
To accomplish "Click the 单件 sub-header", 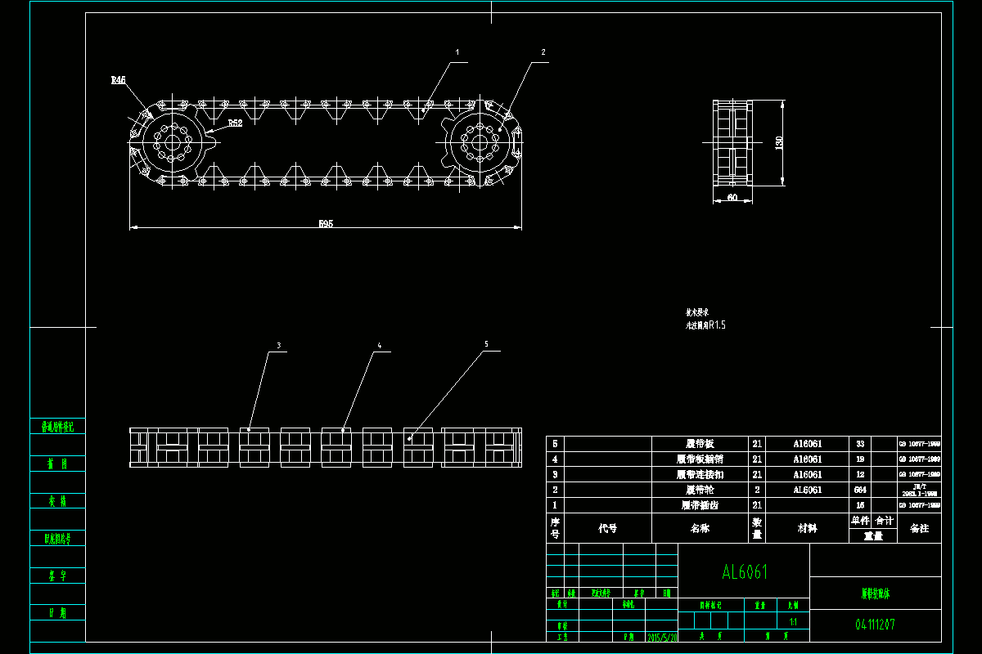I will click(x=860, y=520).
